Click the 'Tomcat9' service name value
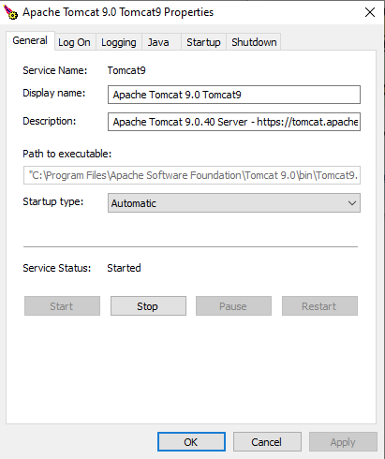This screenshot has width=385, height=459. [126, 70]
